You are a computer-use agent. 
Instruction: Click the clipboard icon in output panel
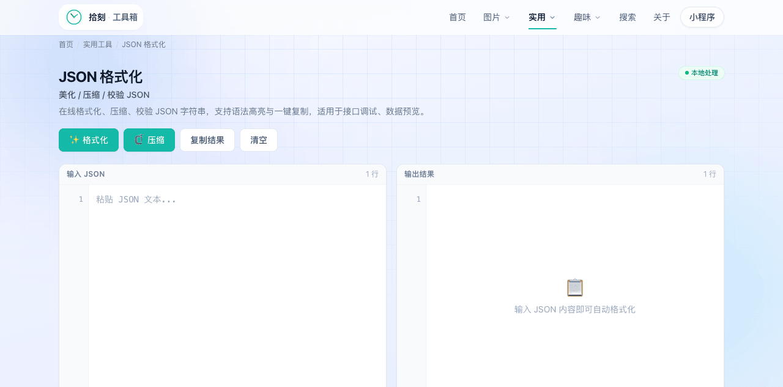(x=575, y=287)
